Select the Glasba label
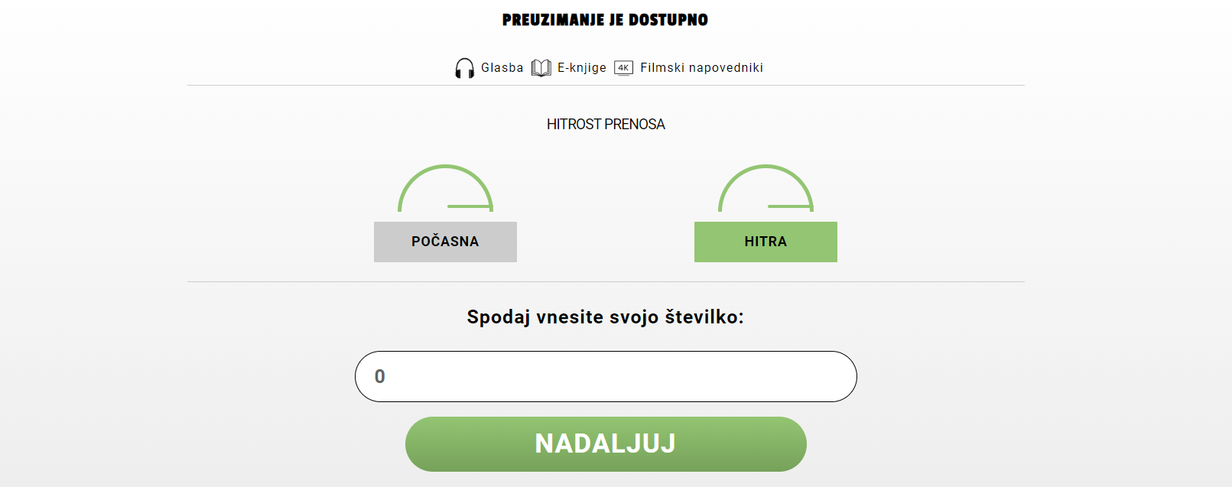Screen dimensions: 1232x487 pos(502,68)
